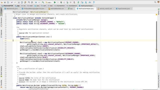Start debugging with the bug icon
This screenshot has width=160, height=90.
tap(61, 2)
